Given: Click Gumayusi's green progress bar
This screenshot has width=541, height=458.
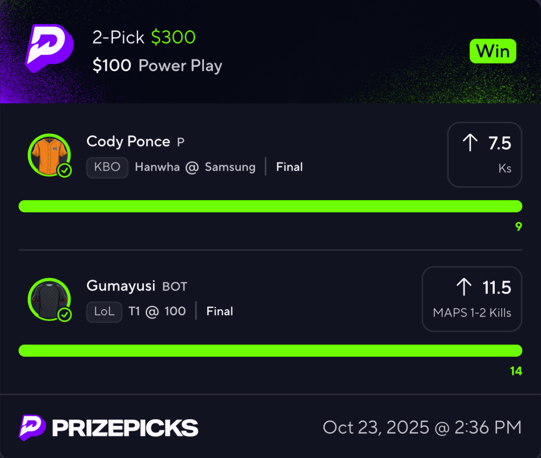Looking at the screenshot, I should [x=270, y=351].
